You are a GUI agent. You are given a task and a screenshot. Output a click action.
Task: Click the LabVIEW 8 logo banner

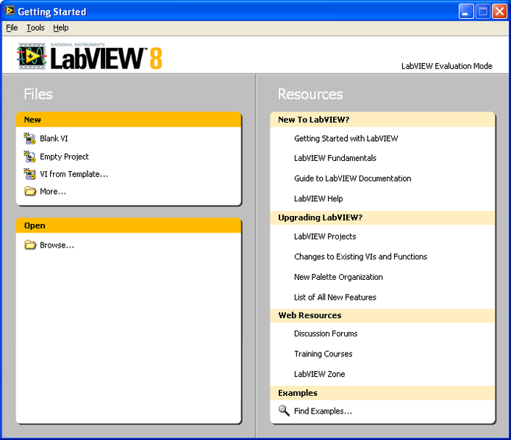[90, 56]
